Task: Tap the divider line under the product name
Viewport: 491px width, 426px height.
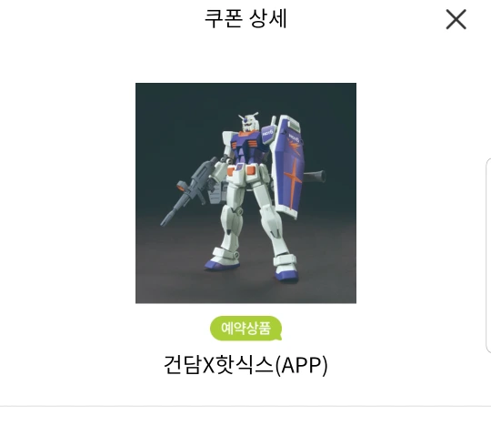Action: (x=245, y=406)
